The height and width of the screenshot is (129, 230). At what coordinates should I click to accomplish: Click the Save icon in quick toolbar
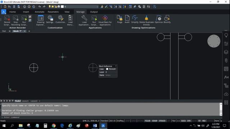click(x=14, y=6)
